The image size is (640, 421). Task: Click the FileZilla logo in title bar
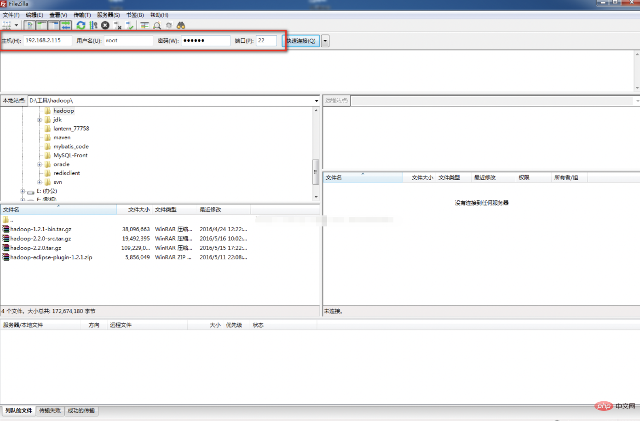pyautogui.click(x=4, y=4)
